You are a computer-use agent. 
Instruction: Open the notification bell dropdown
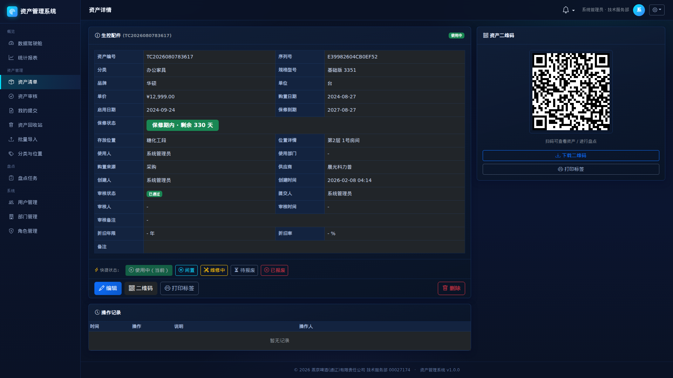coord(568,10)
